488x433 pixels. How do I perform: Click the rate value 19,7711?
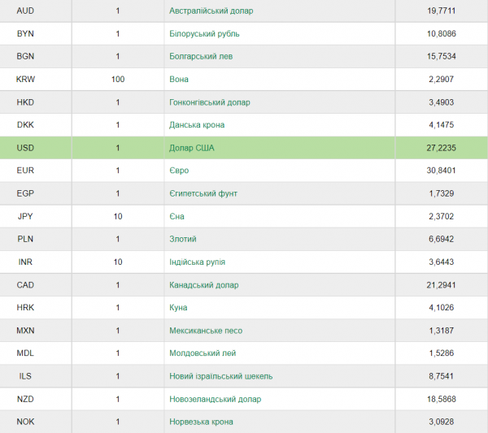[441, 11]
